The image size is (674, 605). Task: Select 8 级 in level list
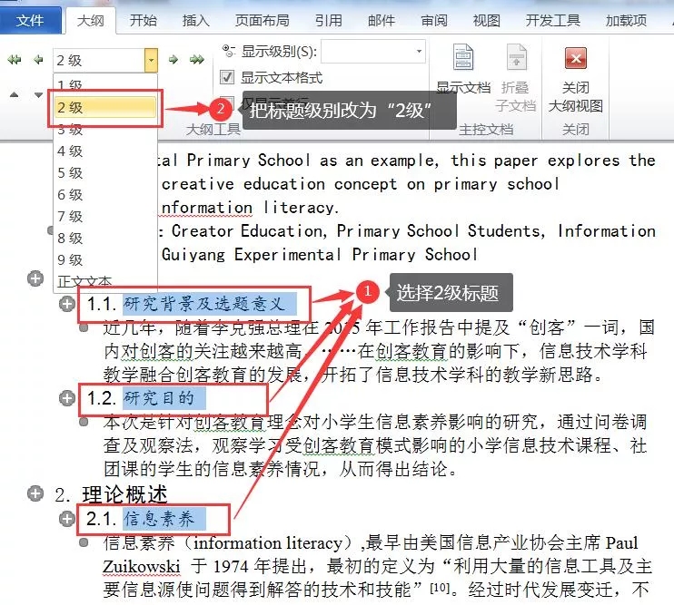pos(105,239)
